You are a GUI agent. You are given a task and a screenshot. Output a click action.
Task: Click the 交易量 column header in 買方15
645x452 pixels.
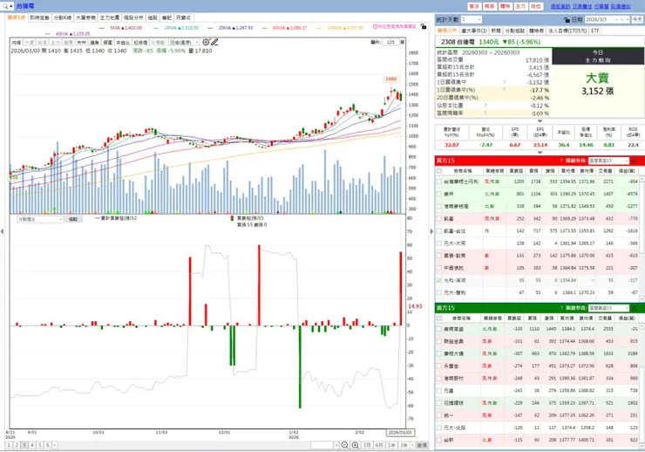(605, 171)
